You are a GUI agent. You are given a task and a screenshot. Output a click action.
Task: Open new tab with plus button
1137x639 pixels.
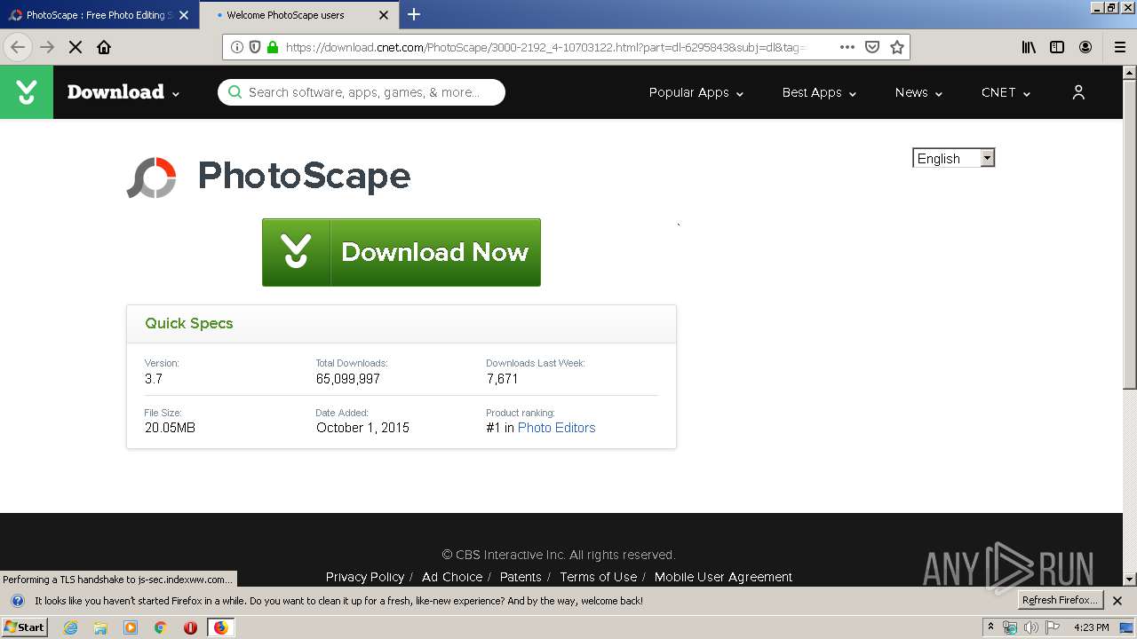coord(414,14)
